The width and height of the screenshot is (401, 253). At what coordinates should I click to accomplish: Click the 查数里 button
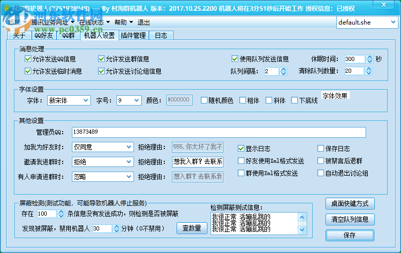[192, 228]
